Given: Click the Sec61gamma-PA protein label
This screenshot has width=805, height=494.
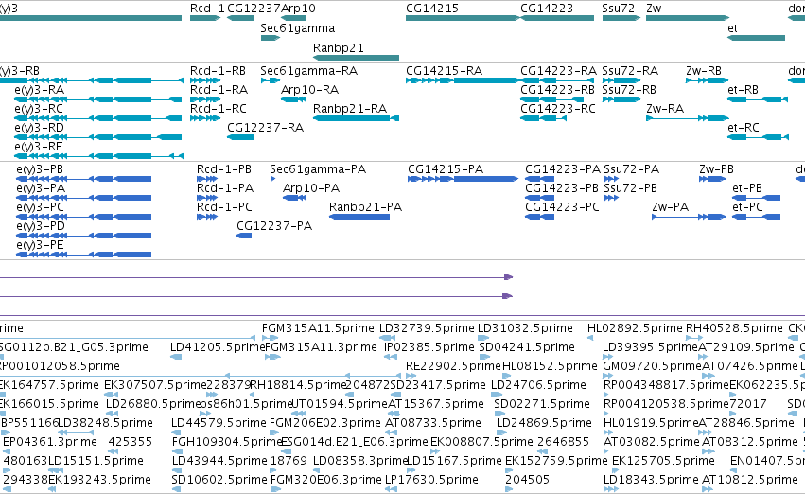Looking at the screenshot, I should coord(318,169).
